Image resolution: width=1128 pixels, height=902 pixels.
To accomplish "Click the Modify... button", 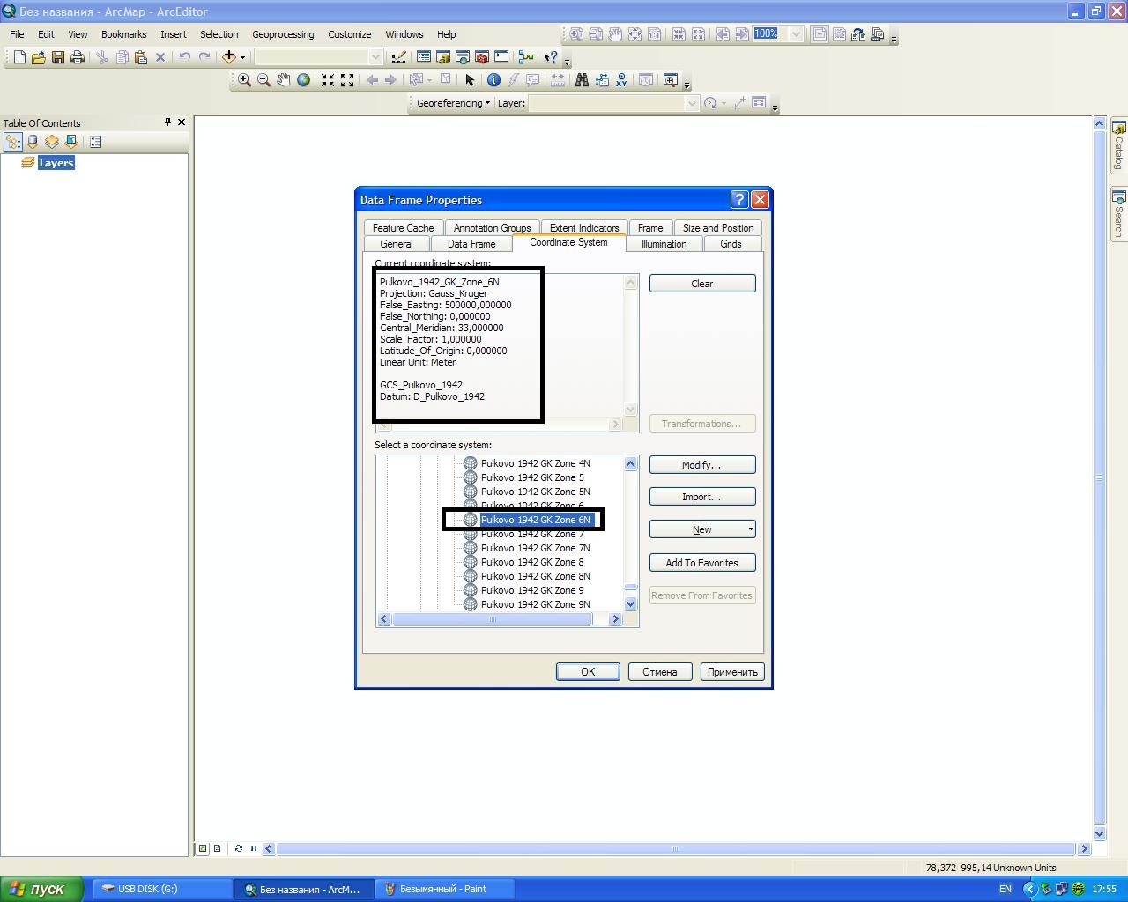I will (702, 465).
